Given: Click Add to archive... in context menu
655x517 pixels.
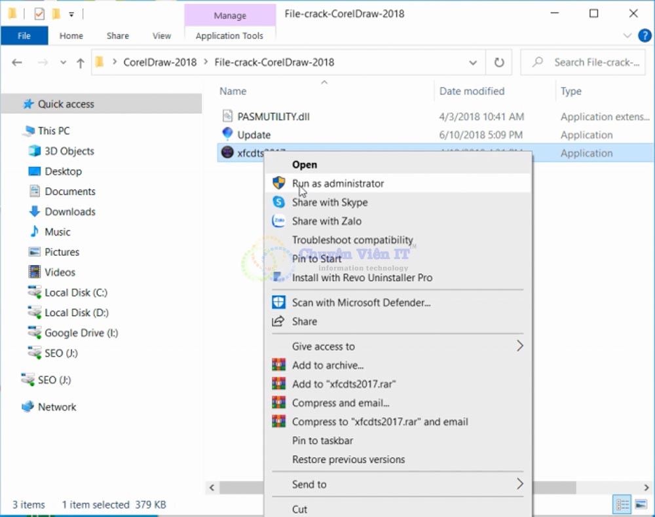Looking at the screenshot, I should click(x=398, y=365).
